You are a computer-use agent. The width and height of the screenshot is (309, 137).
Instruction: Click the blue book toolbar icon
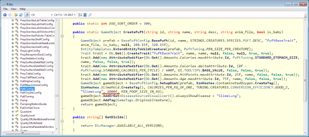(x=85, y=15)
